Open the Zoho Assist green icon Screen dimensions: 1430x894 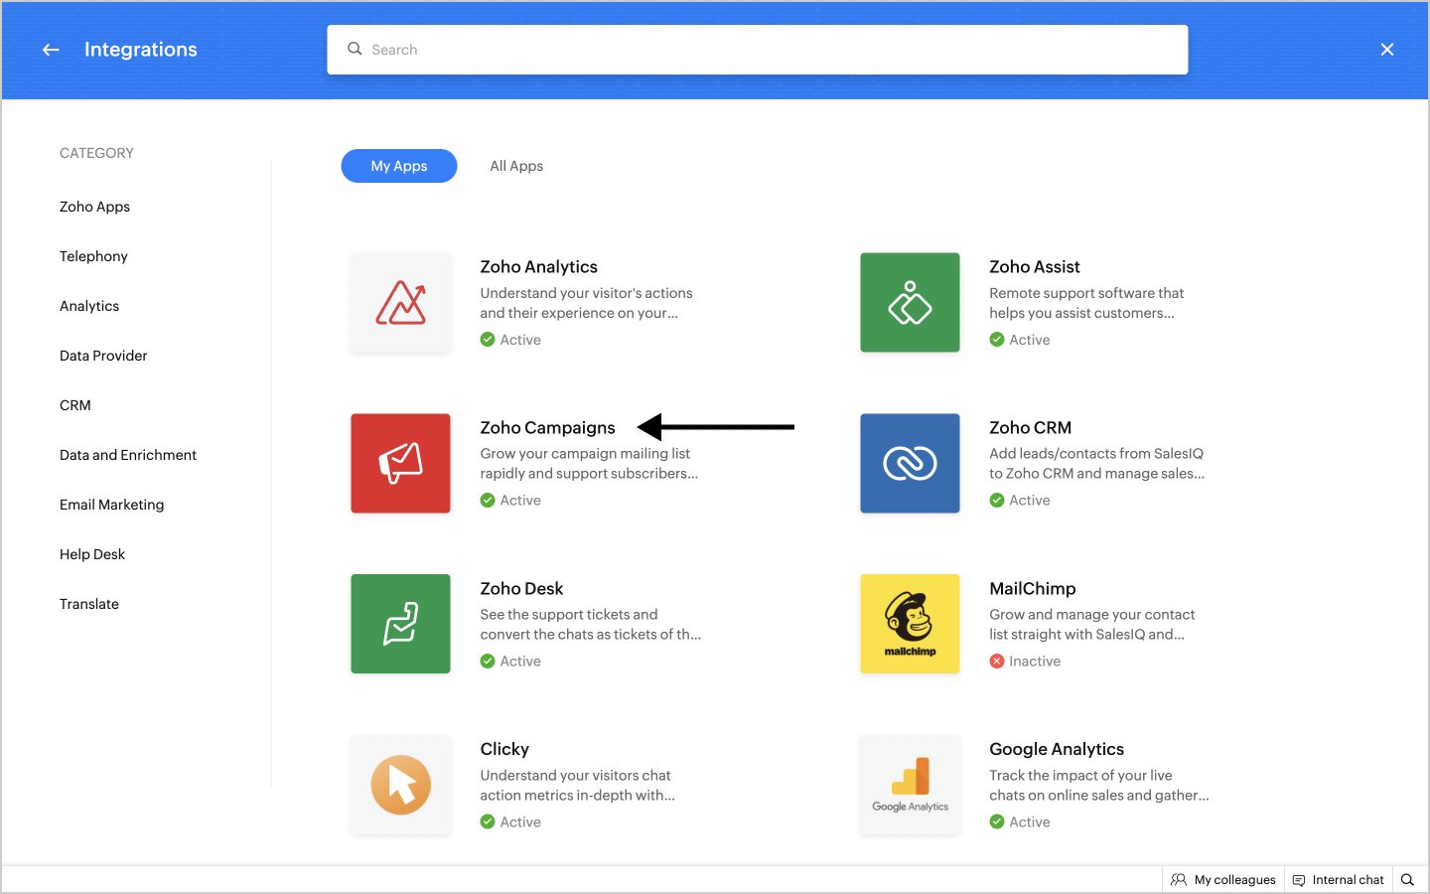click(911, 303)
